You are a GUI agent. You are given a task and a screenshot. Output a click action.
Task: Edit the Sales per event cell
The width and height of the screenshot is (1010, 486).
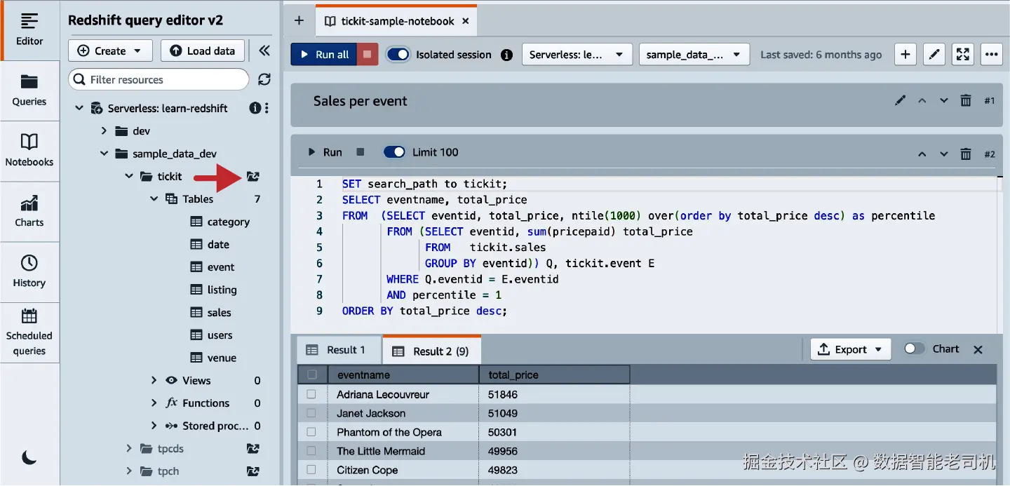tap(901, 101)
